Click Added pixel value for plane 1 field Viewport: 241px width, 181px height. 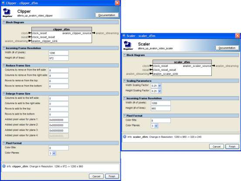(x=58, y=120)
